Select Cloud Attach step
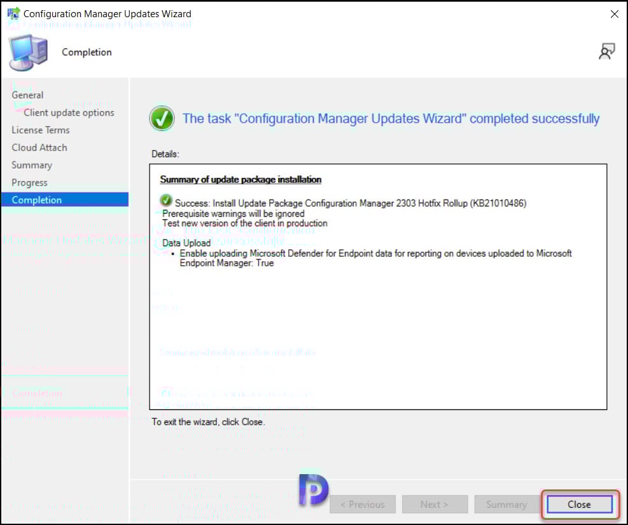Viewport: 628px width, 525px height. tap(39, 147)
